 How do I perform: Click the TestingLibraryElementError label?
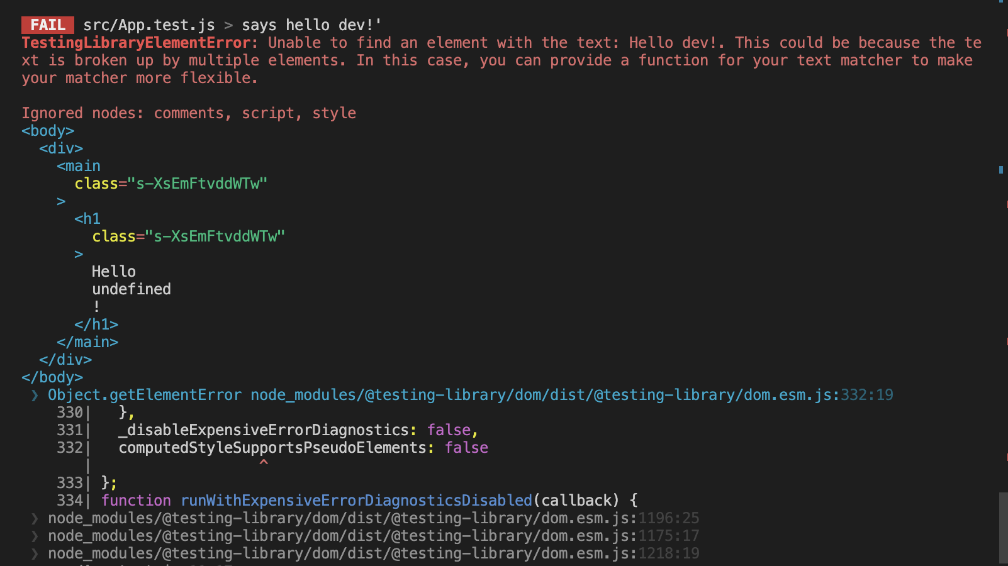click(x=136, y=43)
